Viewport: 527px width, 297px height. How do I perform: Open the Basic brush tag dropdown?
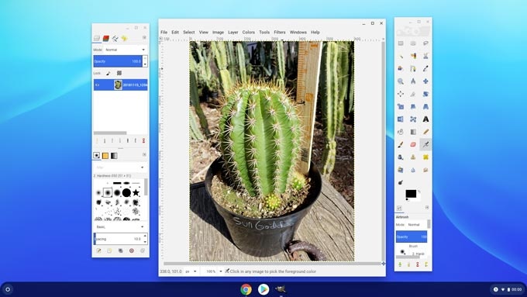click(120, 227)
